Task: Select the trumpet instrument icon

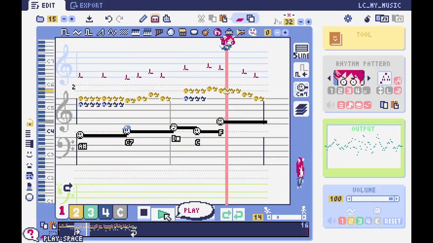Action: click(x=241, y=32)
